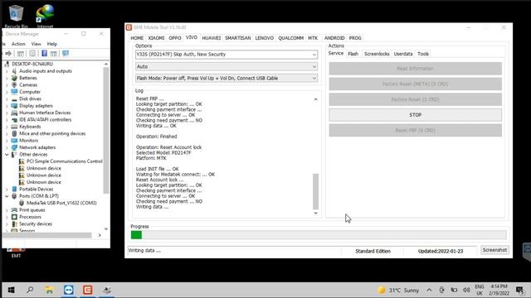The width and height of the screenshot is (531, 298).
Task: Open the Help menu in Device Manager
Action: click(51, 44)
